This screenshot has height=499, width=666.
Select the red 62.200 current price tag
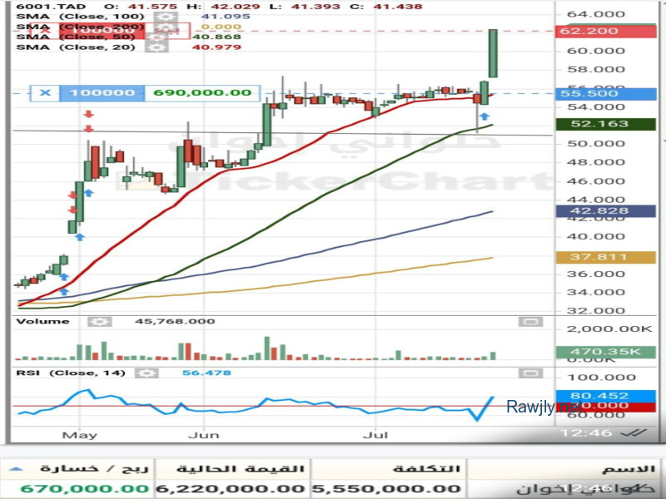[x=600, y=31]
